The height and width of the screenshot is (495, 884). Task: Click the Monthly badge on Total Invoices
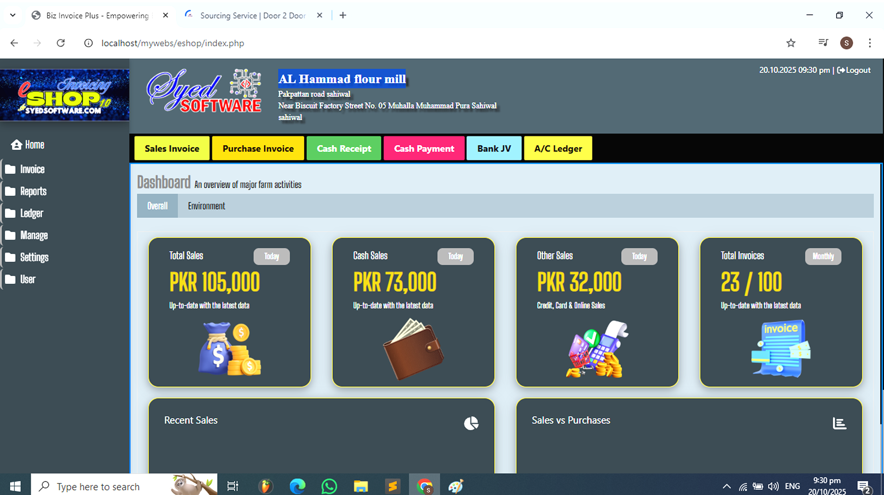[x=823, y=256]
